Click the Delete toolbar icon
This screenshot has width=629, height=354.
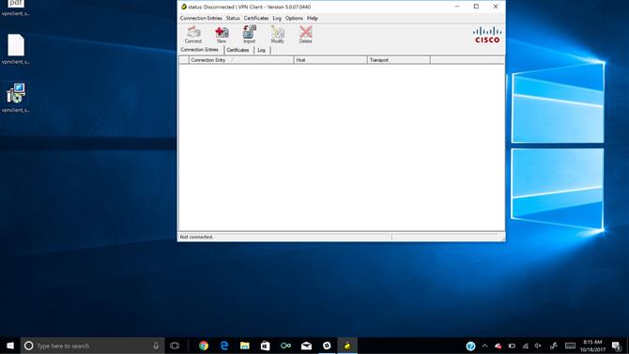pyautogui.click(x=305, y=35)
